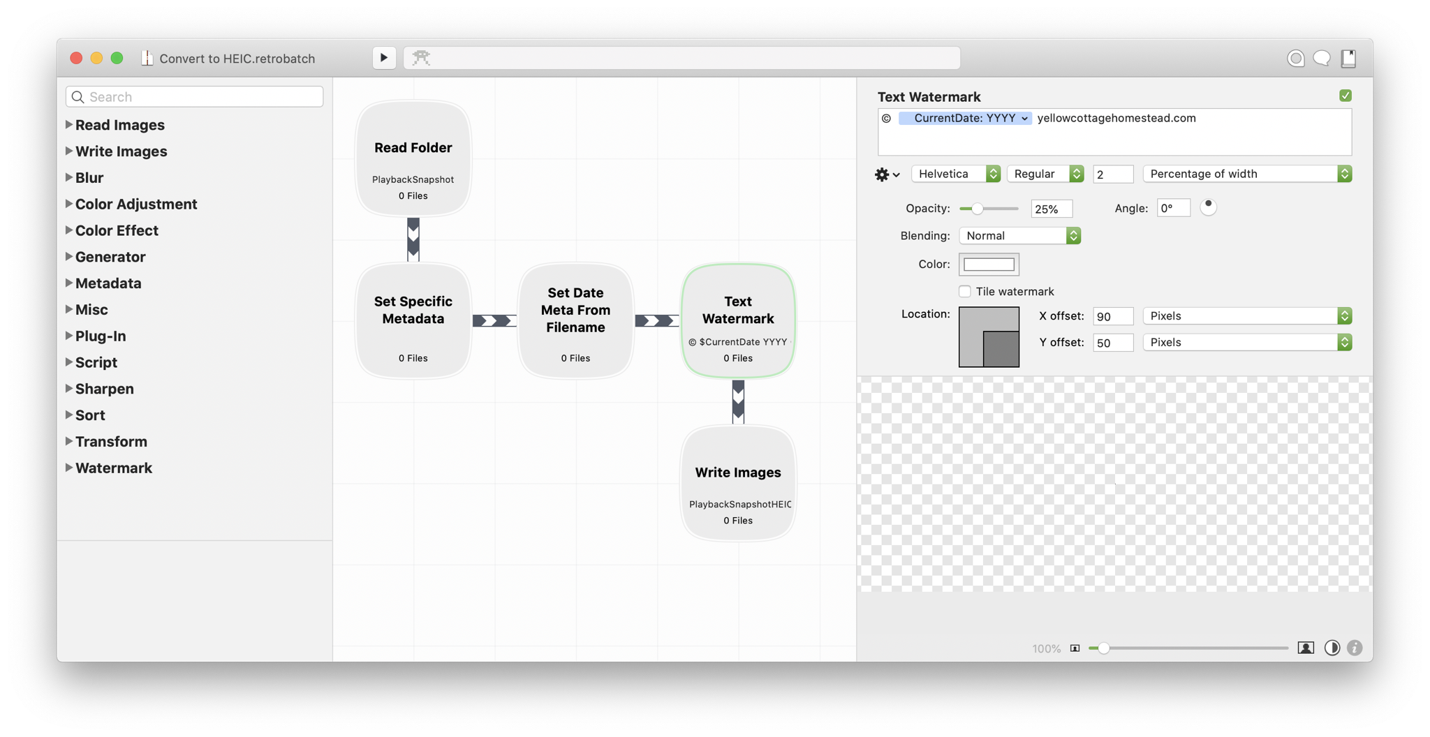Select the Set Specific Metadata node
This screenshot has height=737, width=1430.
(x=413, y=321)
